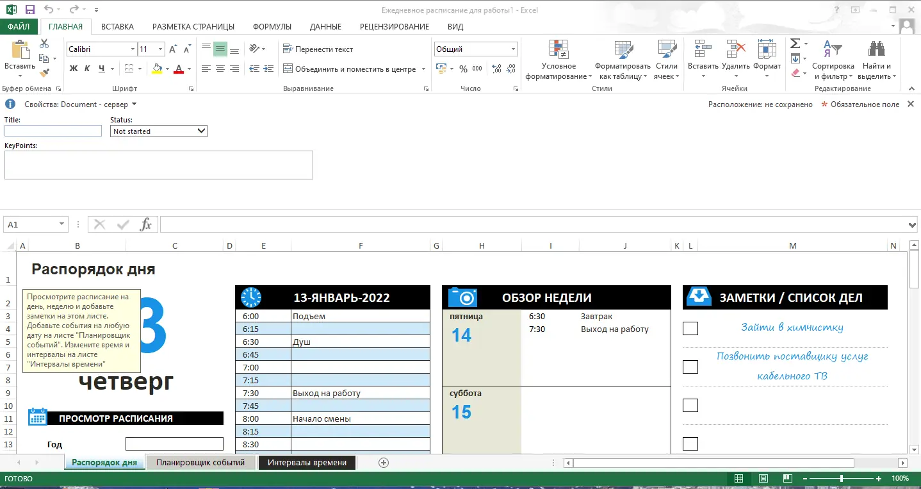Activate the Format Painter brush
Screen dimensions: 921x489
click(x=44, y=73)
